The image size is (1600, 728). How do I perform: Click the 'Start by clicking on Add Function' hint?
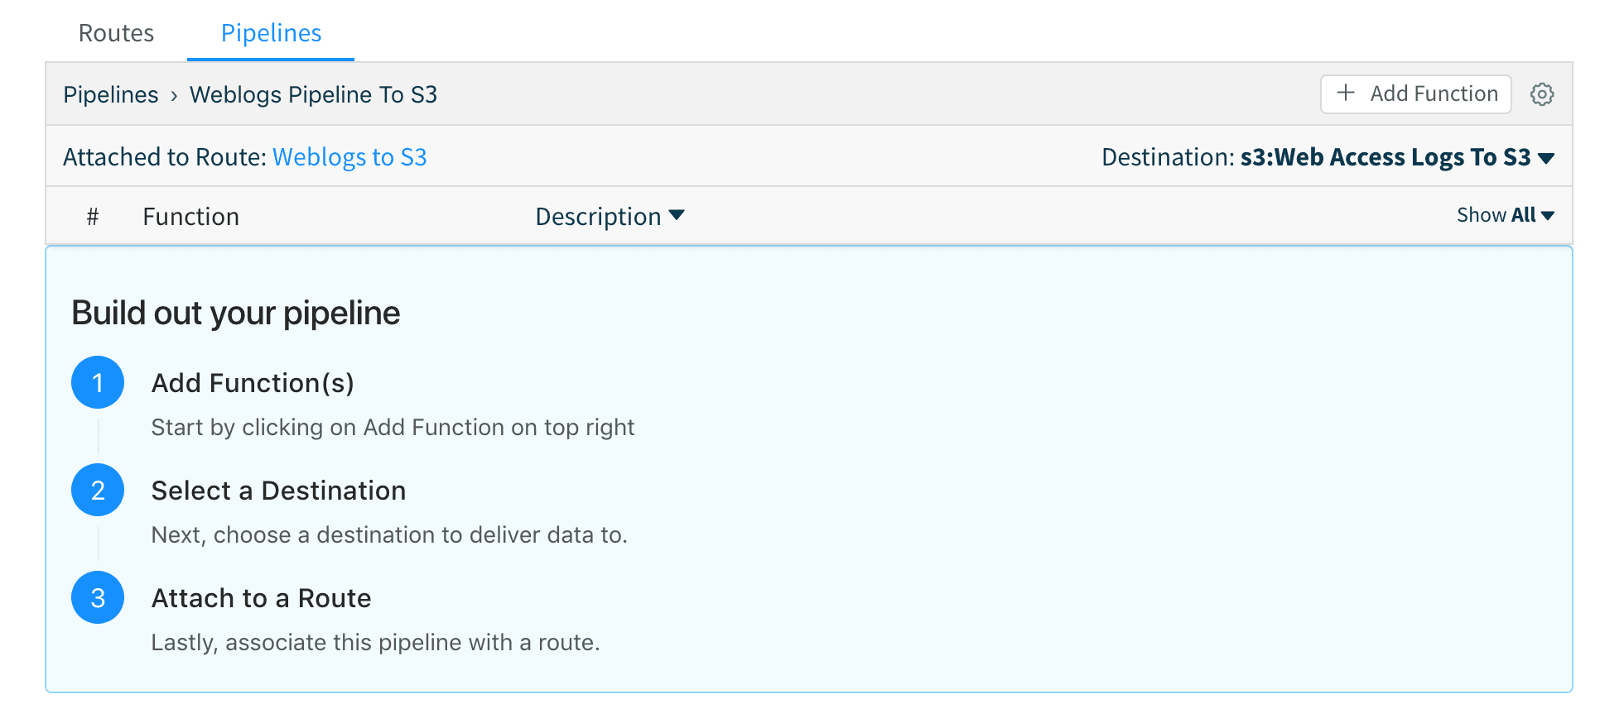[393, 428]
